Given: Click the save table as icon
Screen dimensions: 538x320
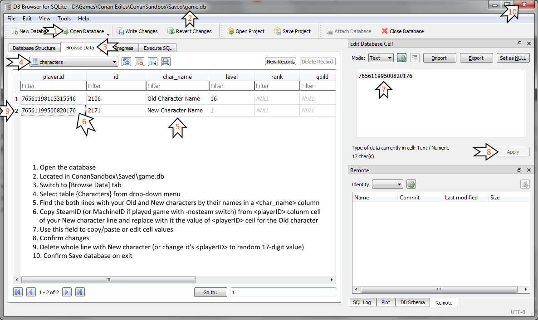Looking at the screenshot, I should [x=152, y=62].
